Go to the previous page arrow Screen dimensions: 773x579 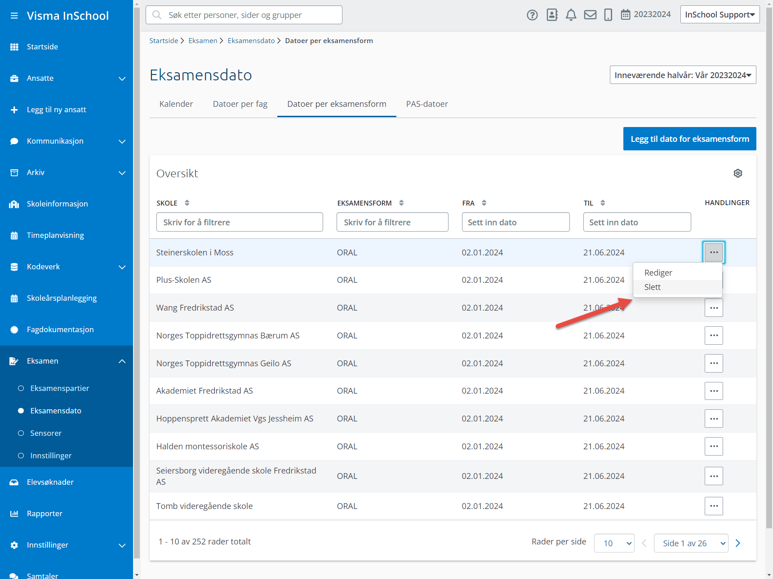(644, 543)
